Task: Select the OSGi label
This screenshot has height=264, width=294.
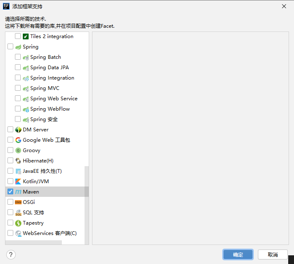Action: 29,202
